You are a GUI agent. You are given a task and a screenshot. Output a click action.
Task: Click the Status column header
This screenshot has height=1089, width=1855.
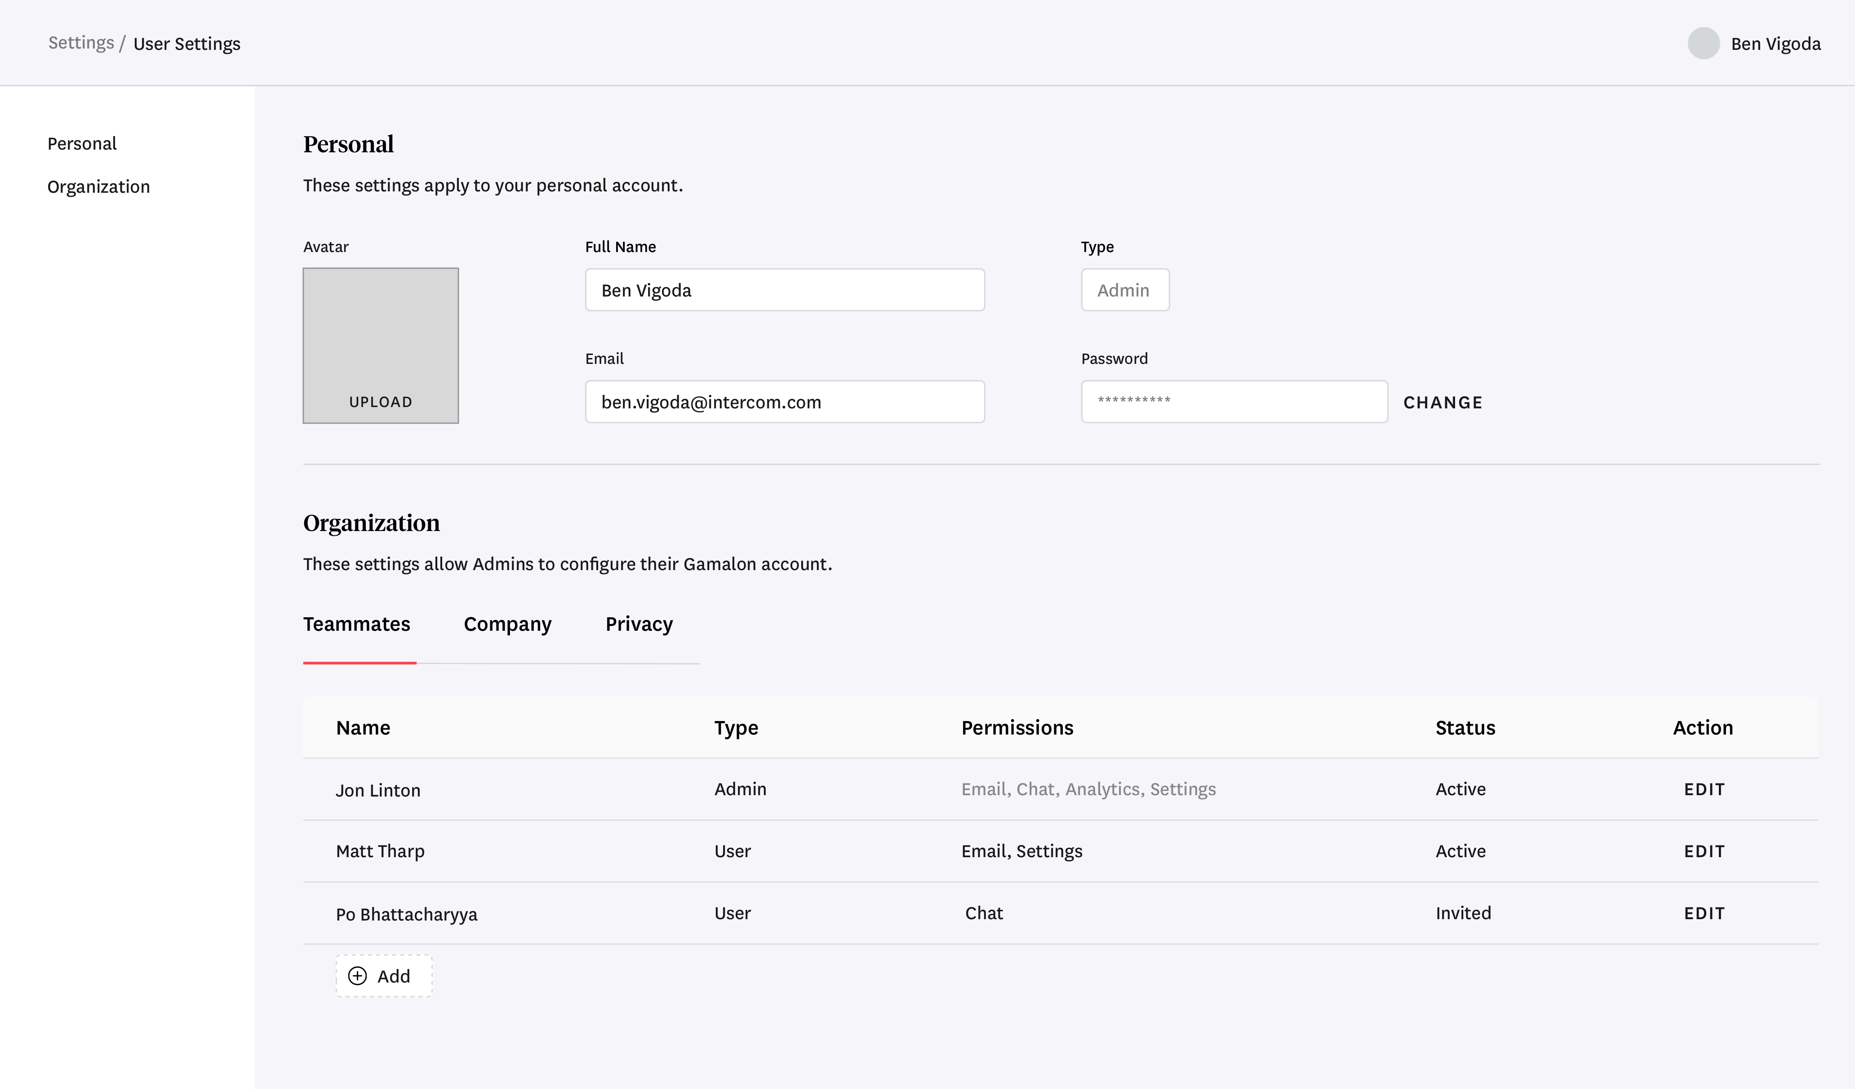coord(1465,728)
